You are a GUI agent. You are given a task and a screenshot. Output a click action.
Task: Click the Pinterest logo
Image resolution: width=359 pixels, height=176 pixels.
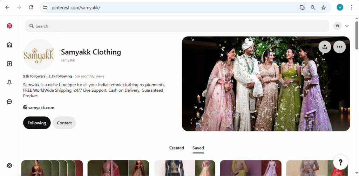9,26
